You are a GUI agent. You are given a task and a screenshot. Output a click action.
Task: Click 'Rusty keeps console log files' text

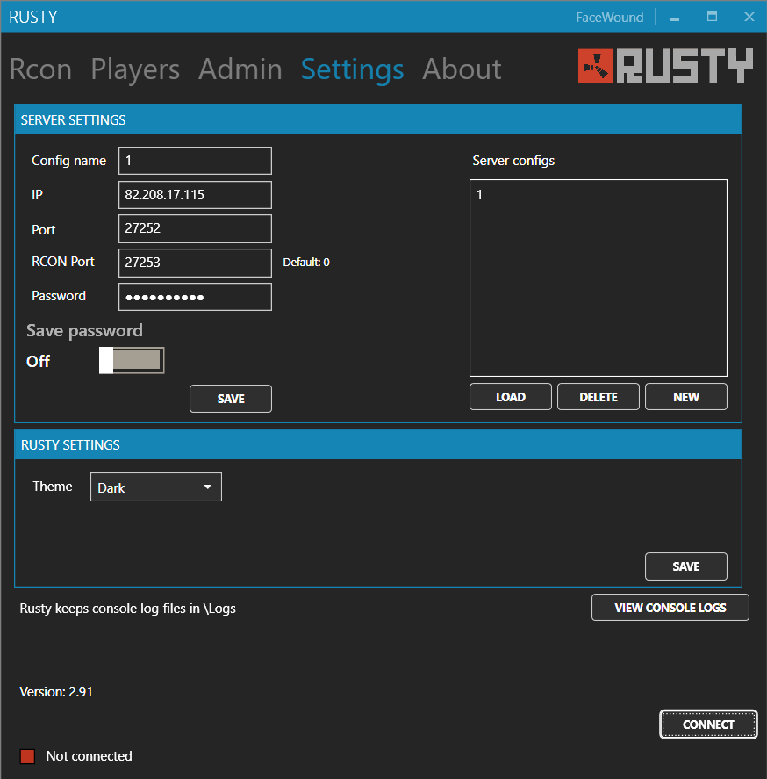[127, 609]
